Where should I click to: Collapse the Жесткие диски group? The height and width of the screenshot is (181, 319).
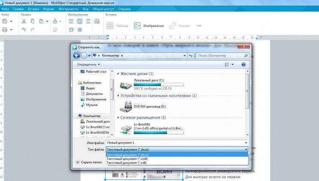click(x=118, y=74)
